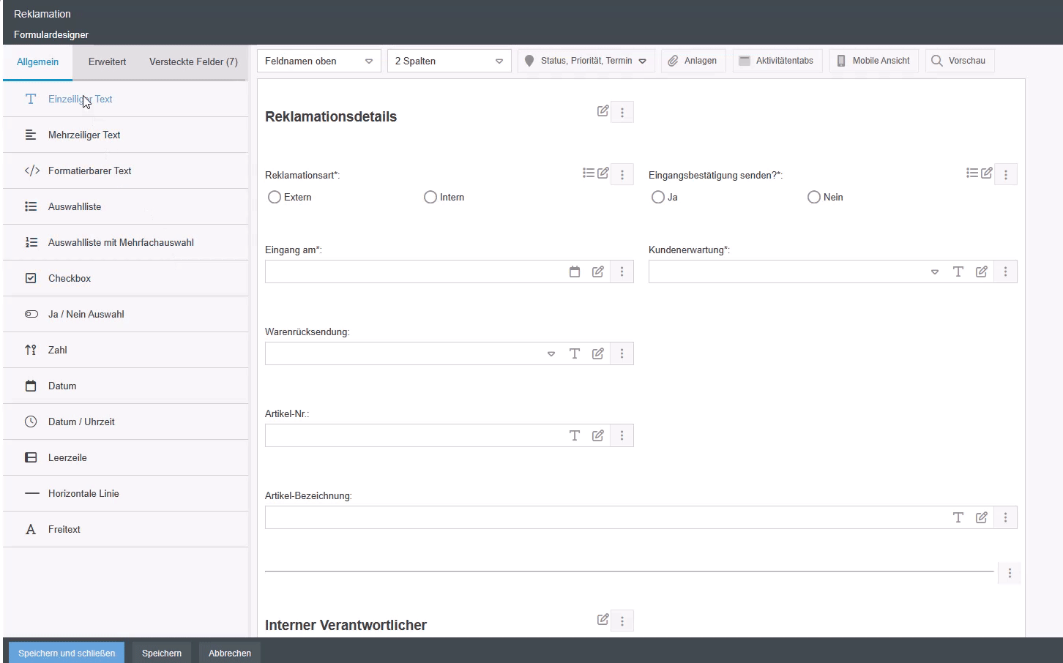
Task: Click text type icon in Artikel-Bezeichnung field
Action: [x=958, y=518]
